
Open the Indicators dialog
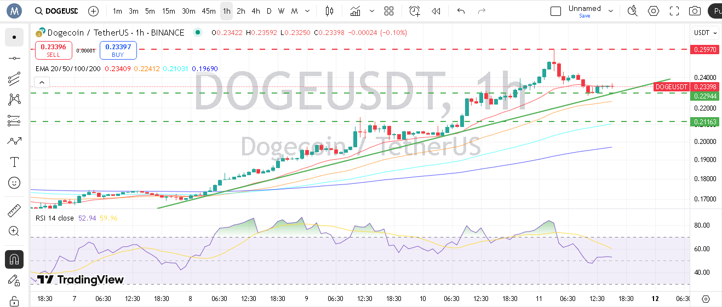(x=356, y=11)
